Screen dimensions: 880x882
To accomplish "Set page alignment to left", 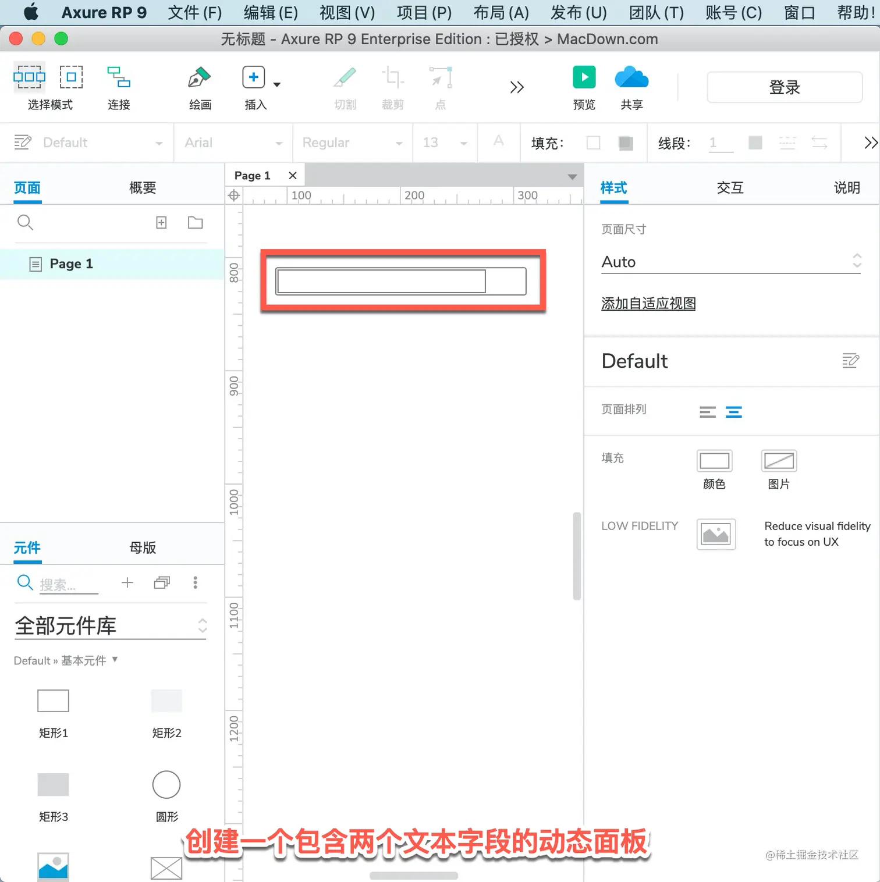I will point(708,412).
